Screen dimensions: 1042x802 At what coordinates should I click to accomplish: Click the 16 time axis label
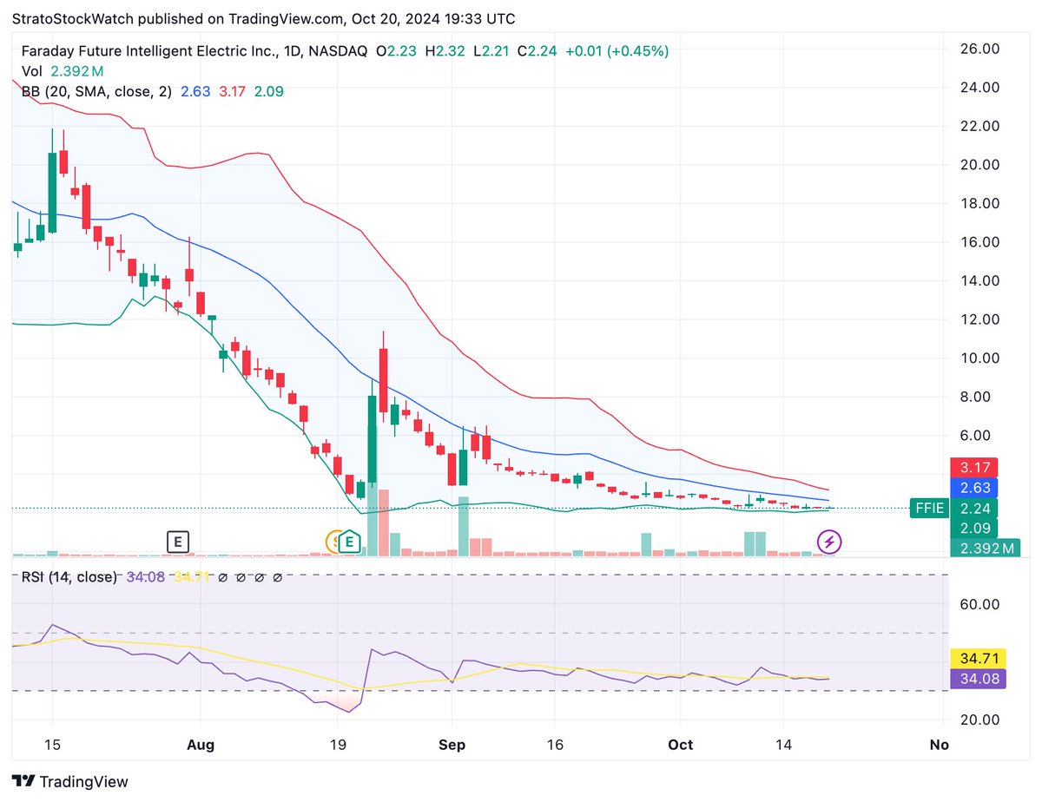(x=556, y=745)
